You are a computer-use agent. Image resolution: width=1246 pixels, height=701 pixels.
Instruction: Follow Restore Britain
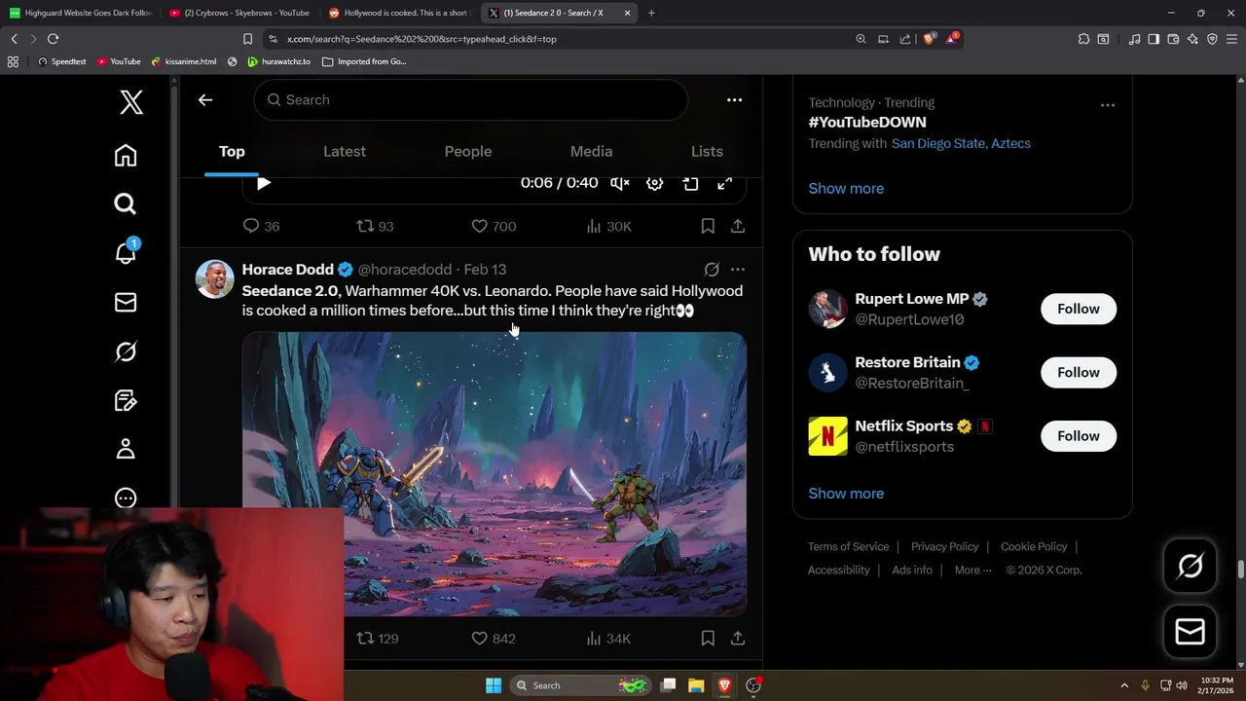1079,372
